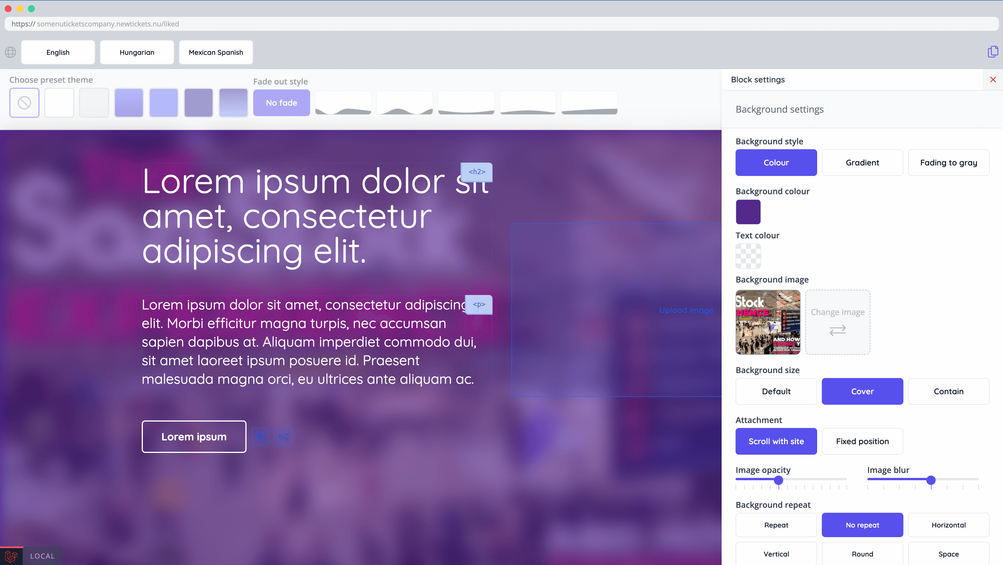Click the <h2> heading tag label
The image size is (1003, 565).
477,172
